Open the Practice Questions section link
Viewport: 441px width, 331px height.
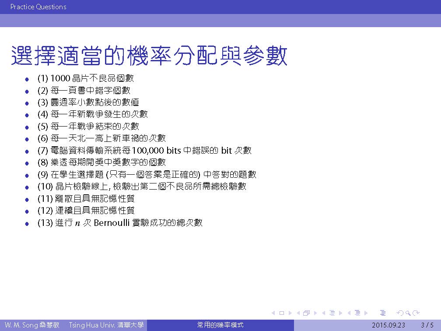[38, 7]
